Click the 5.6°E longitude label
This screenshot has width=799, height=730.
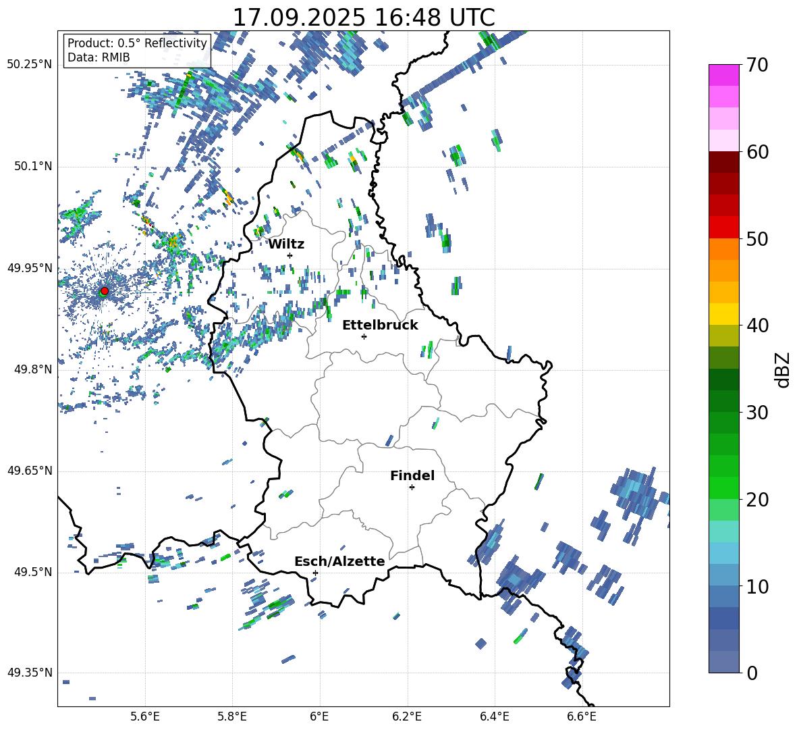[x=145, y=716]
